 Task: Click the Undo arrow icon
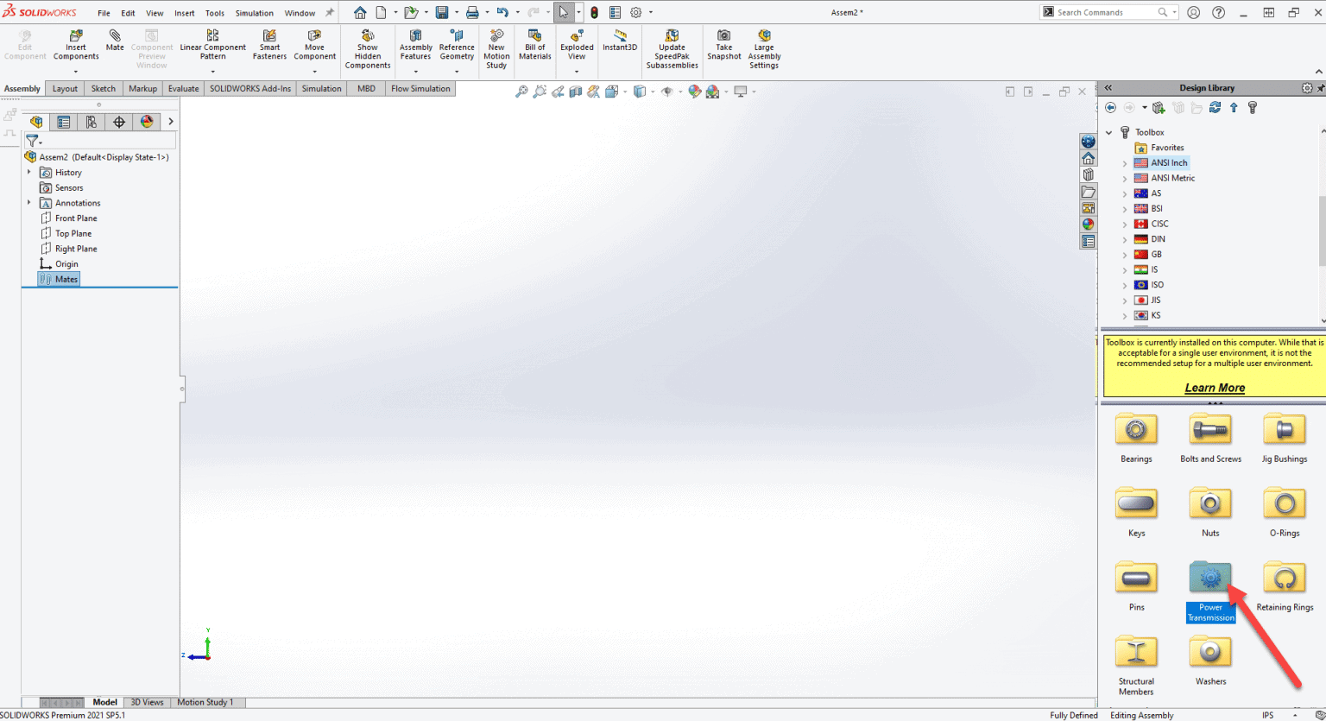point(502,12)
